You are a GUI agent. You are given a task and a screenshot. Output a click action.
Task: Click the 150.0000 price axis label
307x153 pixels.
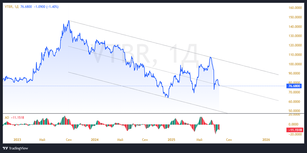(295, 17)
